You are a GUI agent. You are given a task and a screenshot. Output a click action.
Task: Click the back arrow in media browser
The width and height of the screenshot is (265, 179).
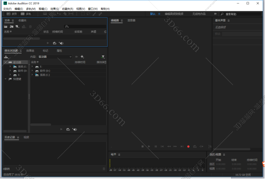pyautogui.click(x=77, y=57)
